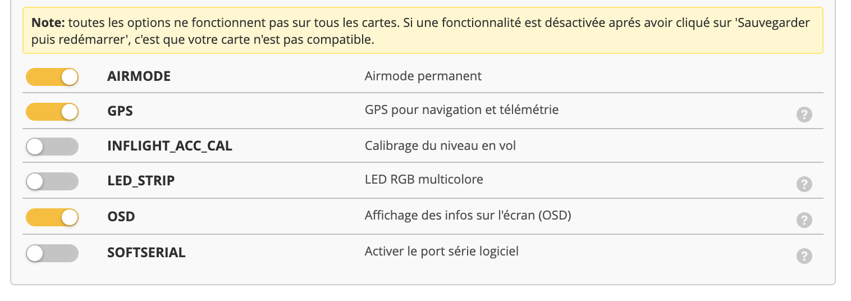
Task: Click 'GPS pour navigation et télémétrie' text
Action: [x=461, y=110]
